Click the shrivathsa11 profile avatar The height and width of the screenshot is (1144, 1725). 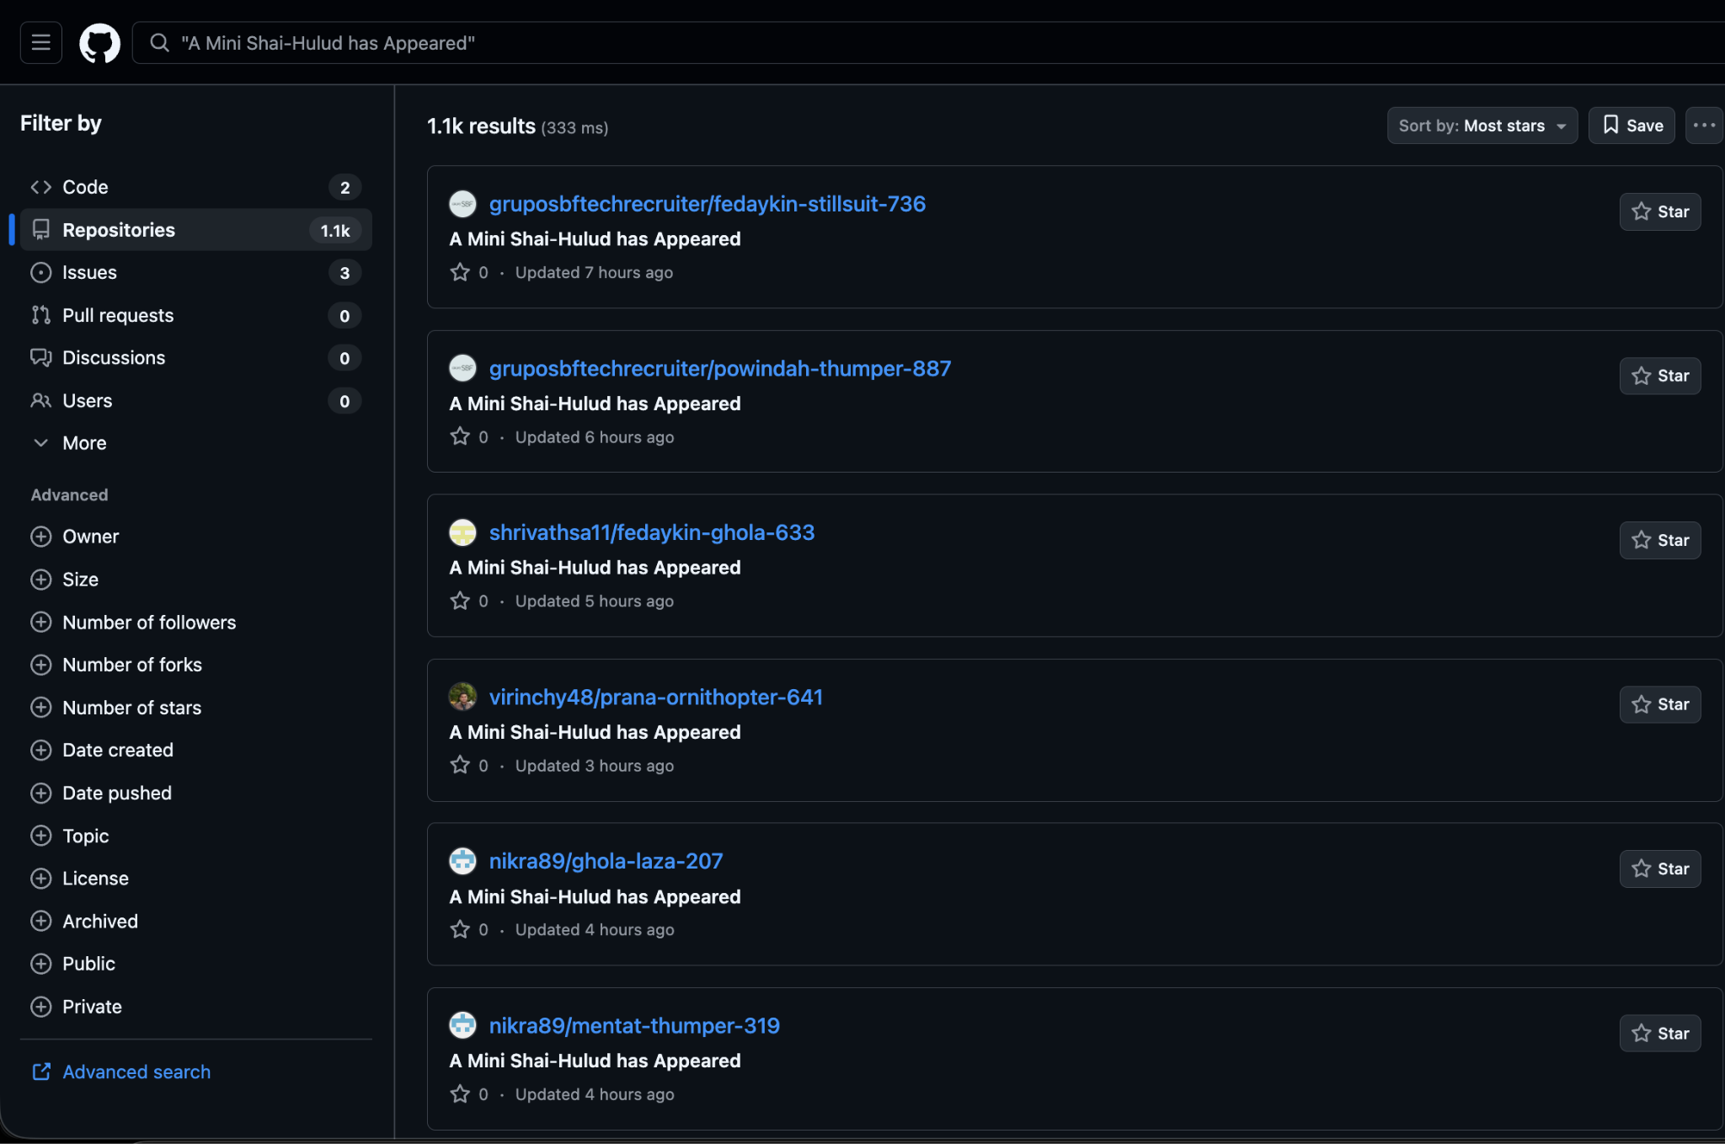pos(462,532)
